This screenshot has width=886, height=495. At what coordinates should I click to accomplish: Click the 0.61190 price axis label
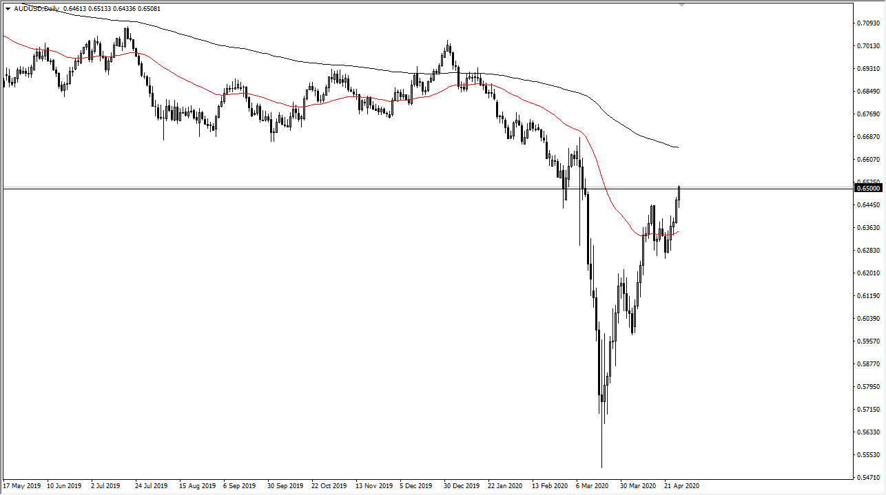tap(868, 296)
